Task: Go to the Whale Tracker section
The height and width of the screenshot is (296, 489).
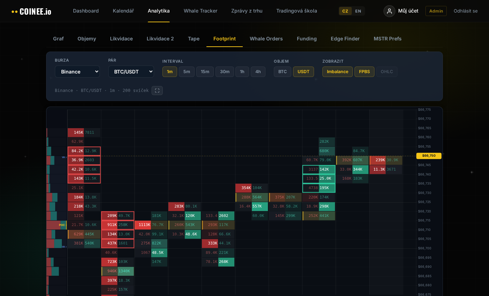Action: point(200,11)
